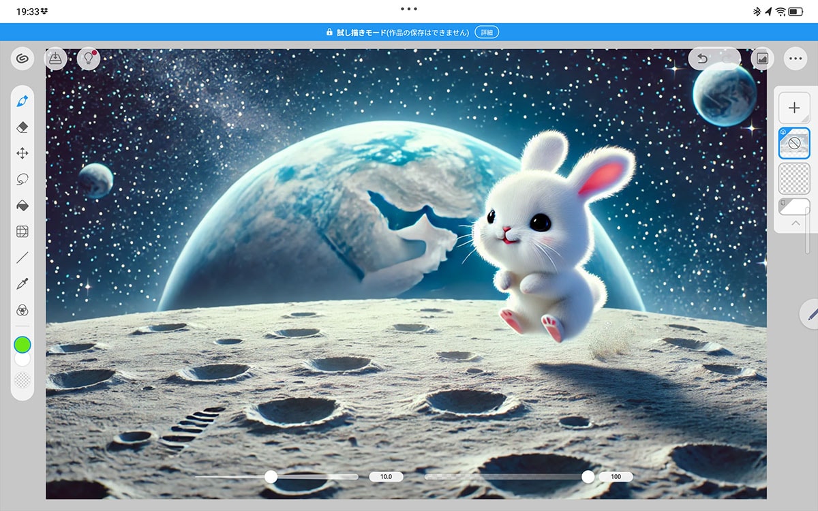
Task: Activate the Lasso selection tool
Action: [21, 179]
